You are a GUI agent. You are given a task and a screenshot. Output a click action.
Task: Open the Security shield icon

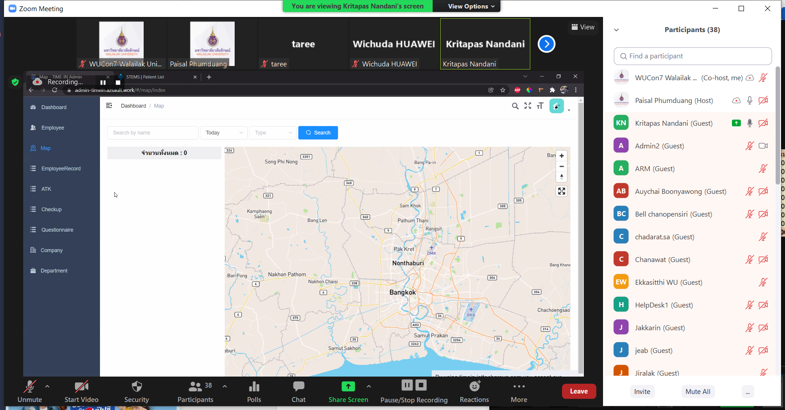pos(136,387)
